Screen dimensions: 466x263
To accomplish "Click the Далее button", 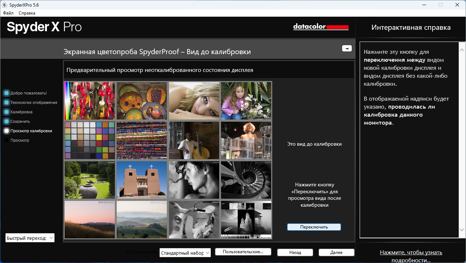I will [x=336, y=252].
